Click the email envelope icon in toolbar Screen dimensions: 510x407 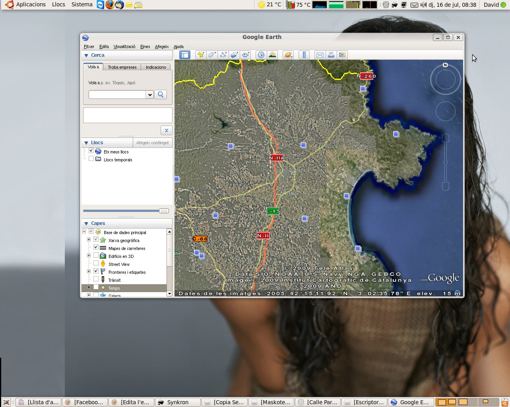[x=320, y=55]
